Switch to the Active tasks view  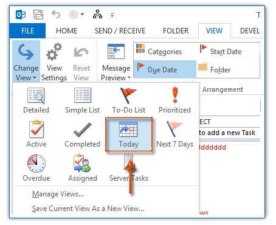(x=36, y=134)
